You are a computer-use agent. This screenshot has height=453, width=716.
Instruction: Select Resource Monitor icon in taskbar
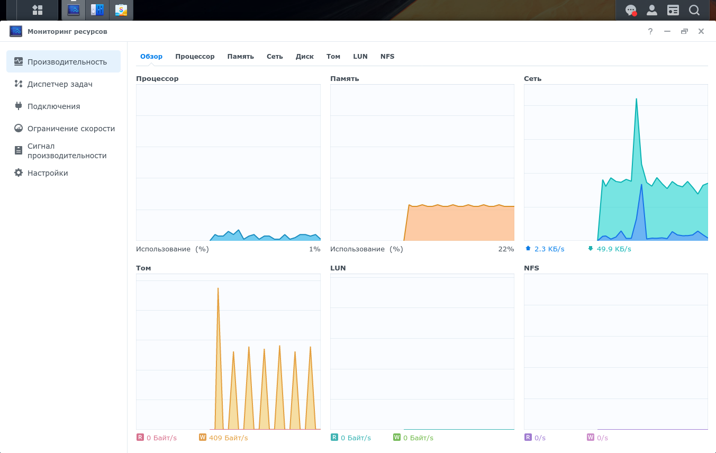pyautogui.click(x=74, y=10)
